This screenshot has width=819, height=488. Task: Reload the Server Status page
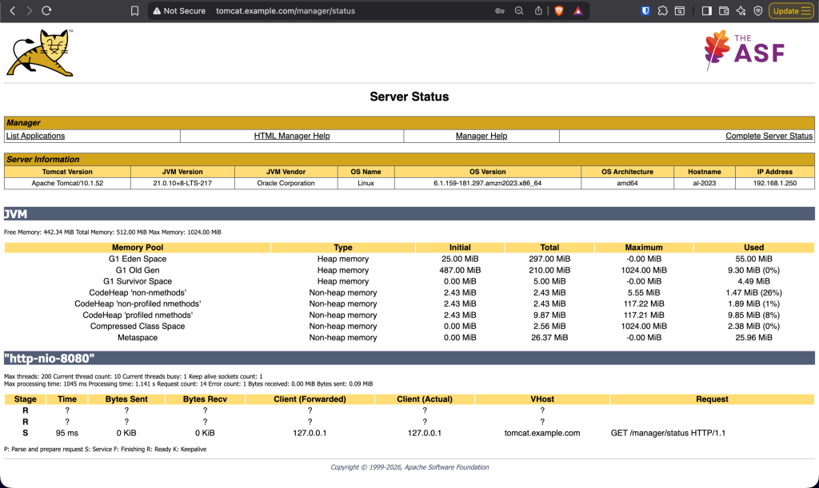click(x=48, y=11)
